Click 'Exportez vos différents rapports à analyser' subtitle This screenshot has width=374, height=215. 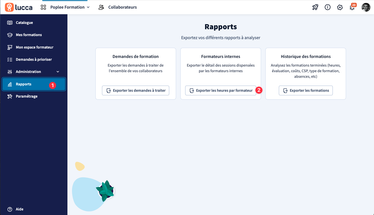click(x=221, y=38)
